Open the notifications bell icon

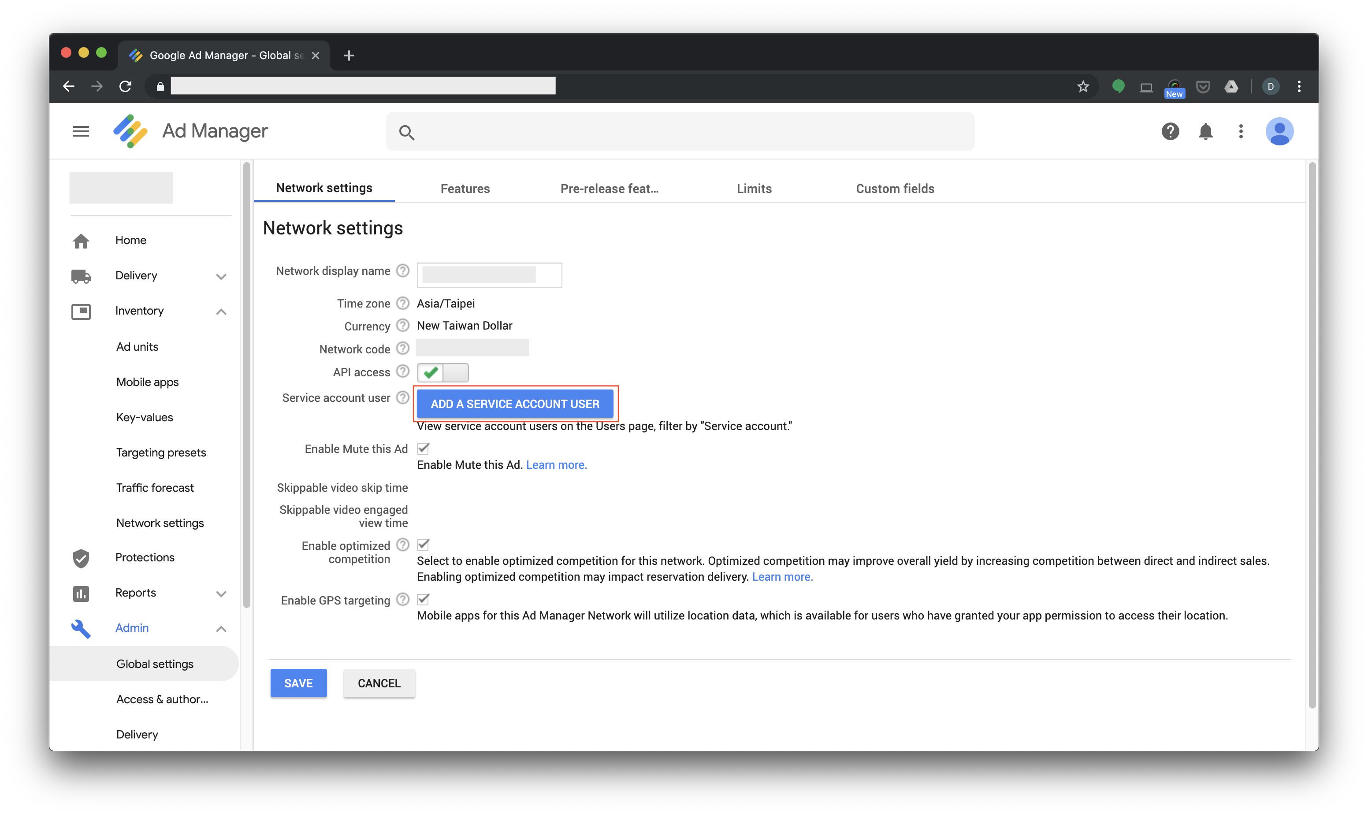pos(1205,131)
